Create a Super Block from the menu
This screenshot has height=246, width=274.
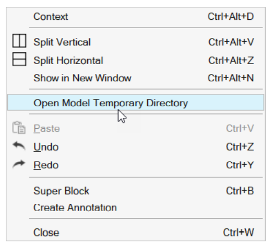[62, 191]
